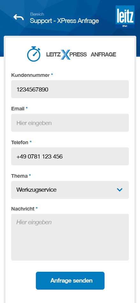140x303 pixels.
Task: Open the Werkzugservice combo box
Action: pyautogui.click(x=70, y=190)
